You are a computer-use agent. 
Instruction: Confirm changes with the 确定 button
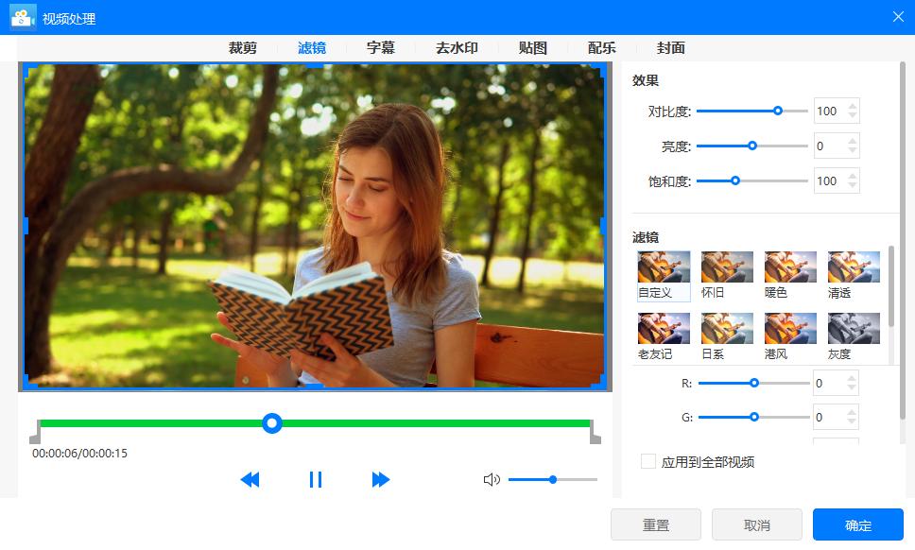pyautogui.click(x=857, y=524)
